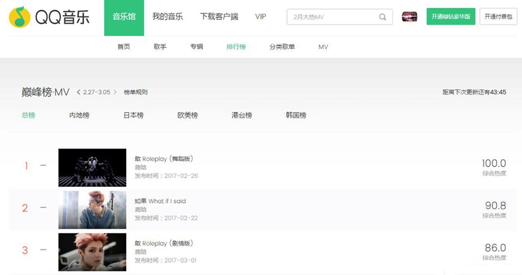Screen dimensions: 522x275
Task: Click the 100.0 popularity score
Action: pos(494,163)
